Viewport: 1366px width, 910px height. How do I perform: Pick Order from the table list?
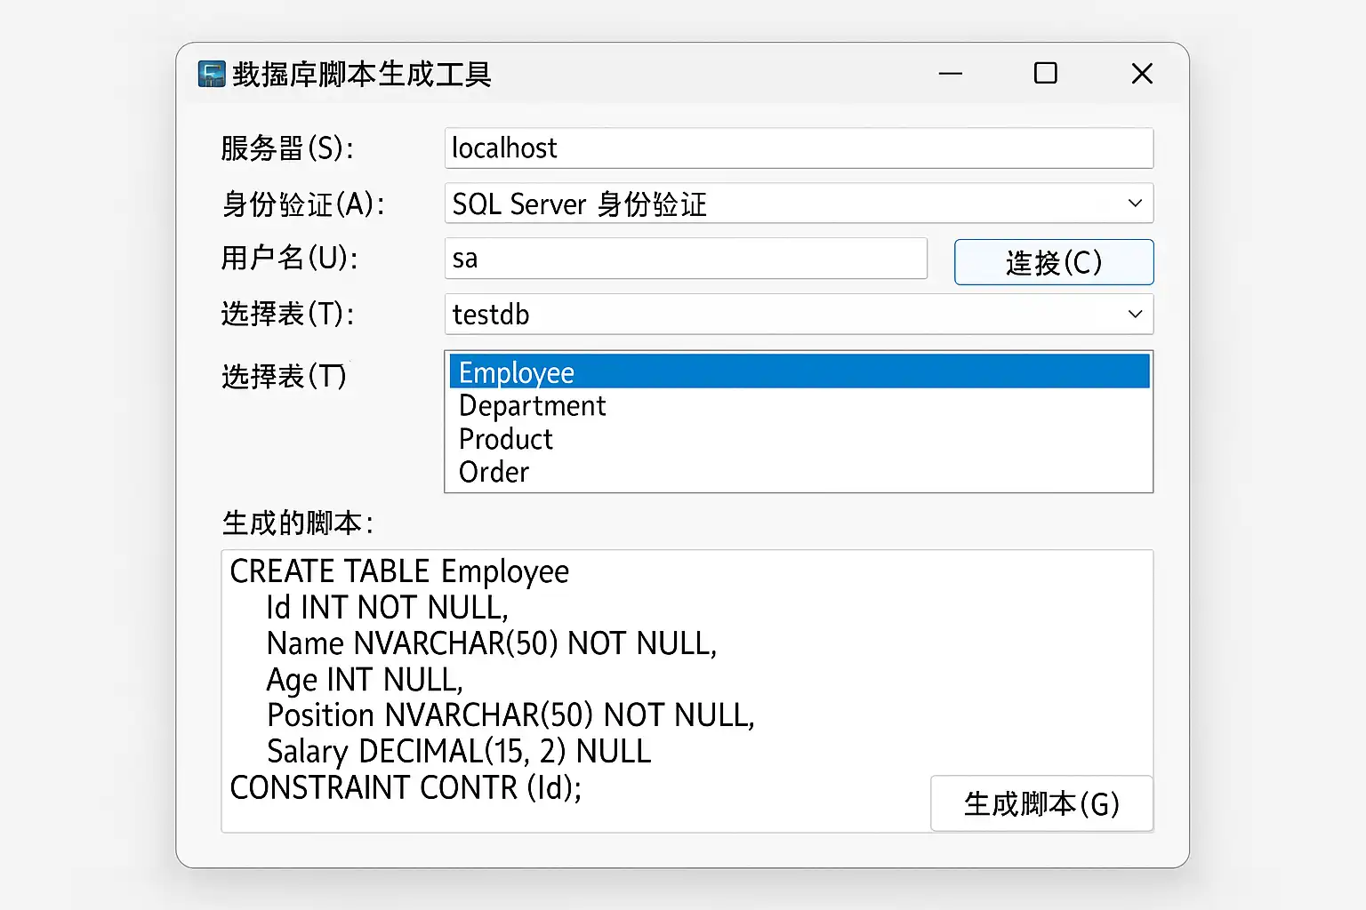point(494,472)
